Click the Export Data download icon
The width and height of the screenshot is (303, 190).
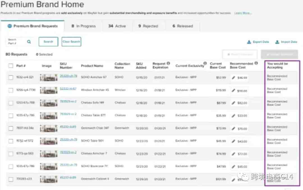[x=249, y=42]
